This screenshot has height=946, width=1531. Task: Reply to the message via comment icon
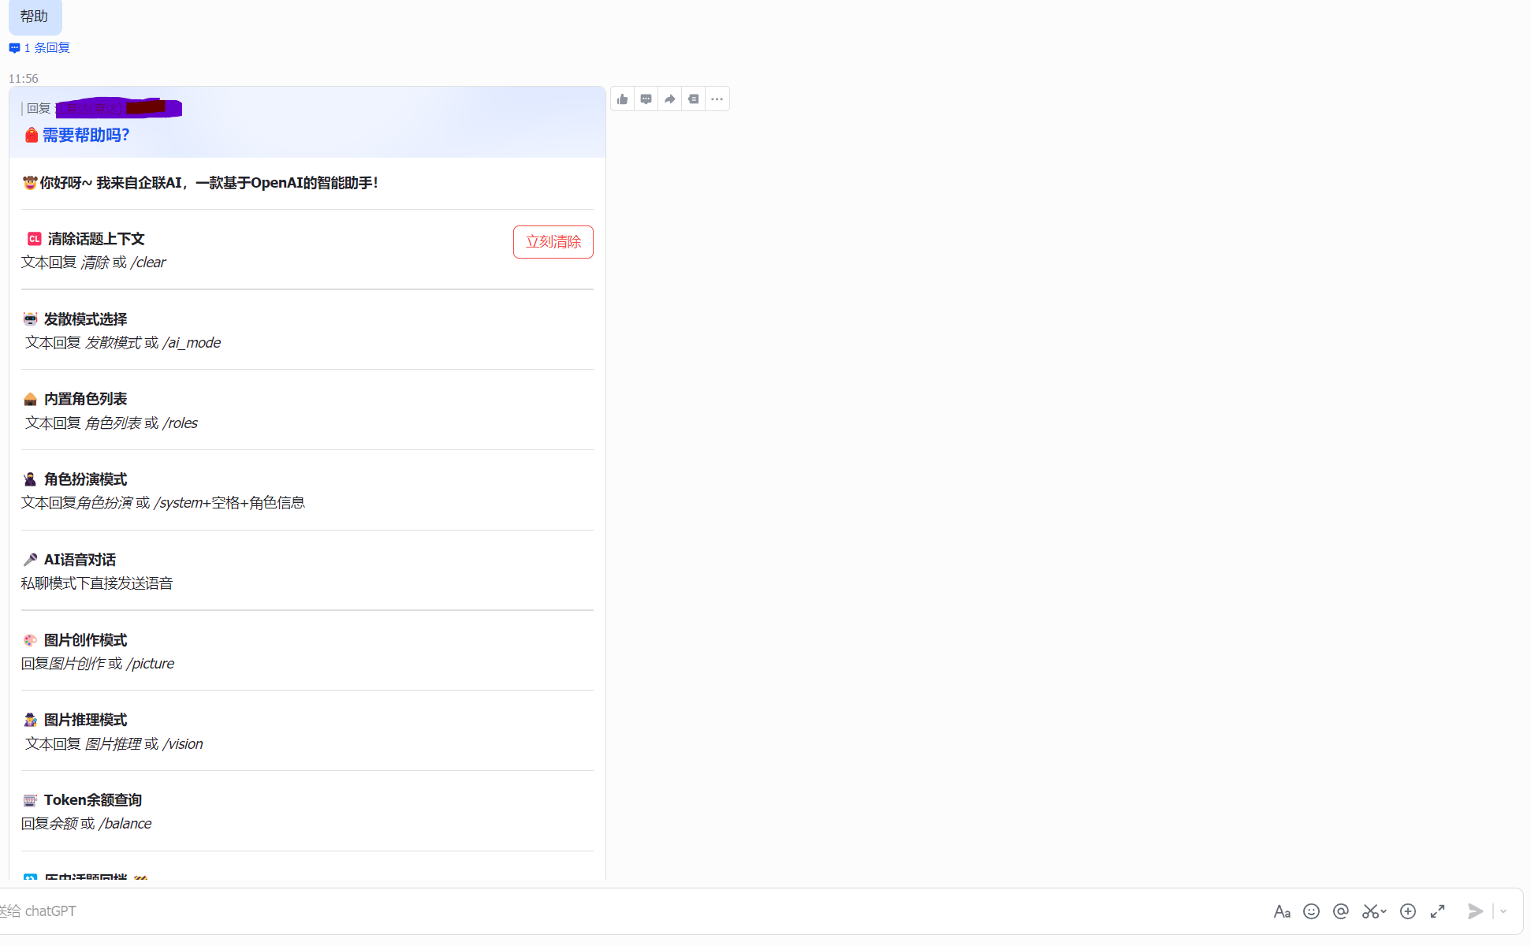[x=646, y=99]
